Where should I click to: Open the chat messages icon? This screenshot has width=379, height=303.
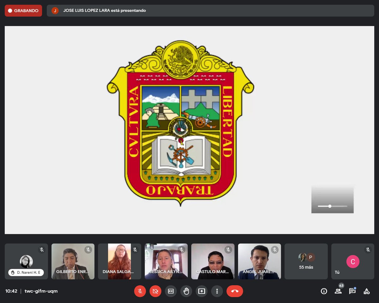(352, 291)
